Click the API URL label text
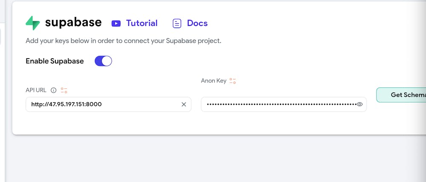426x182 pixels. point(36,90)
